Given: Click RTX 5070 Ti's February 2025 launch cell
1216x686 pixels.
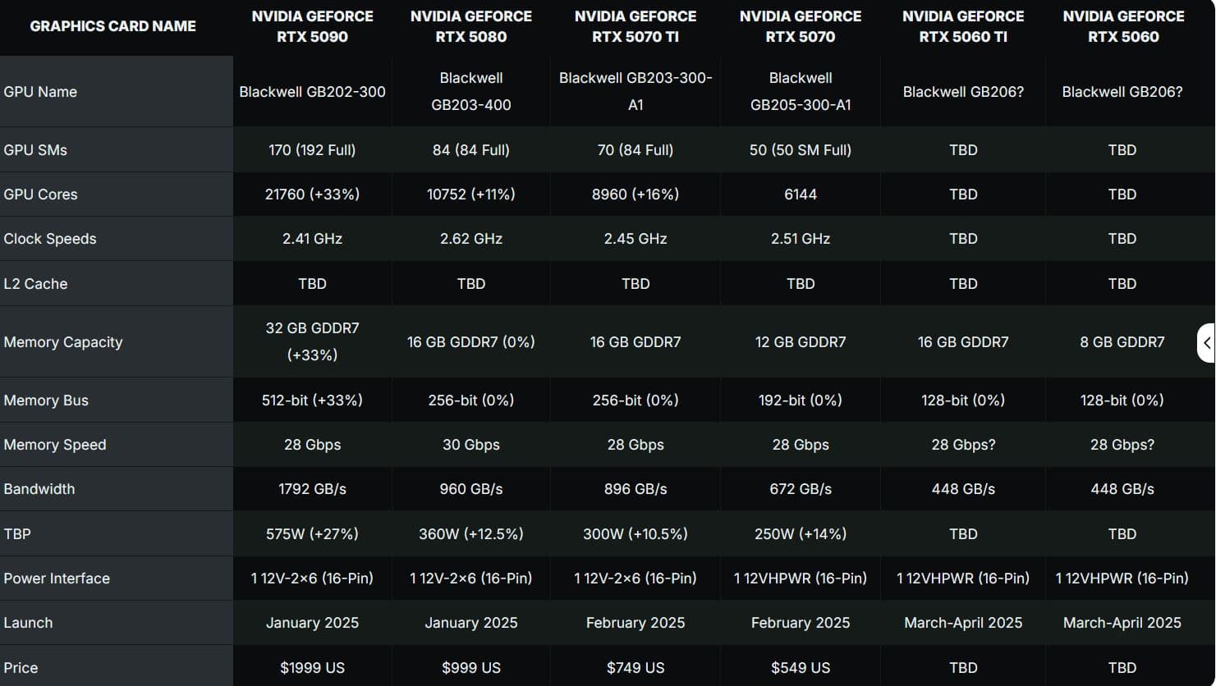Looking at the screenshot, I should point(636,623).
